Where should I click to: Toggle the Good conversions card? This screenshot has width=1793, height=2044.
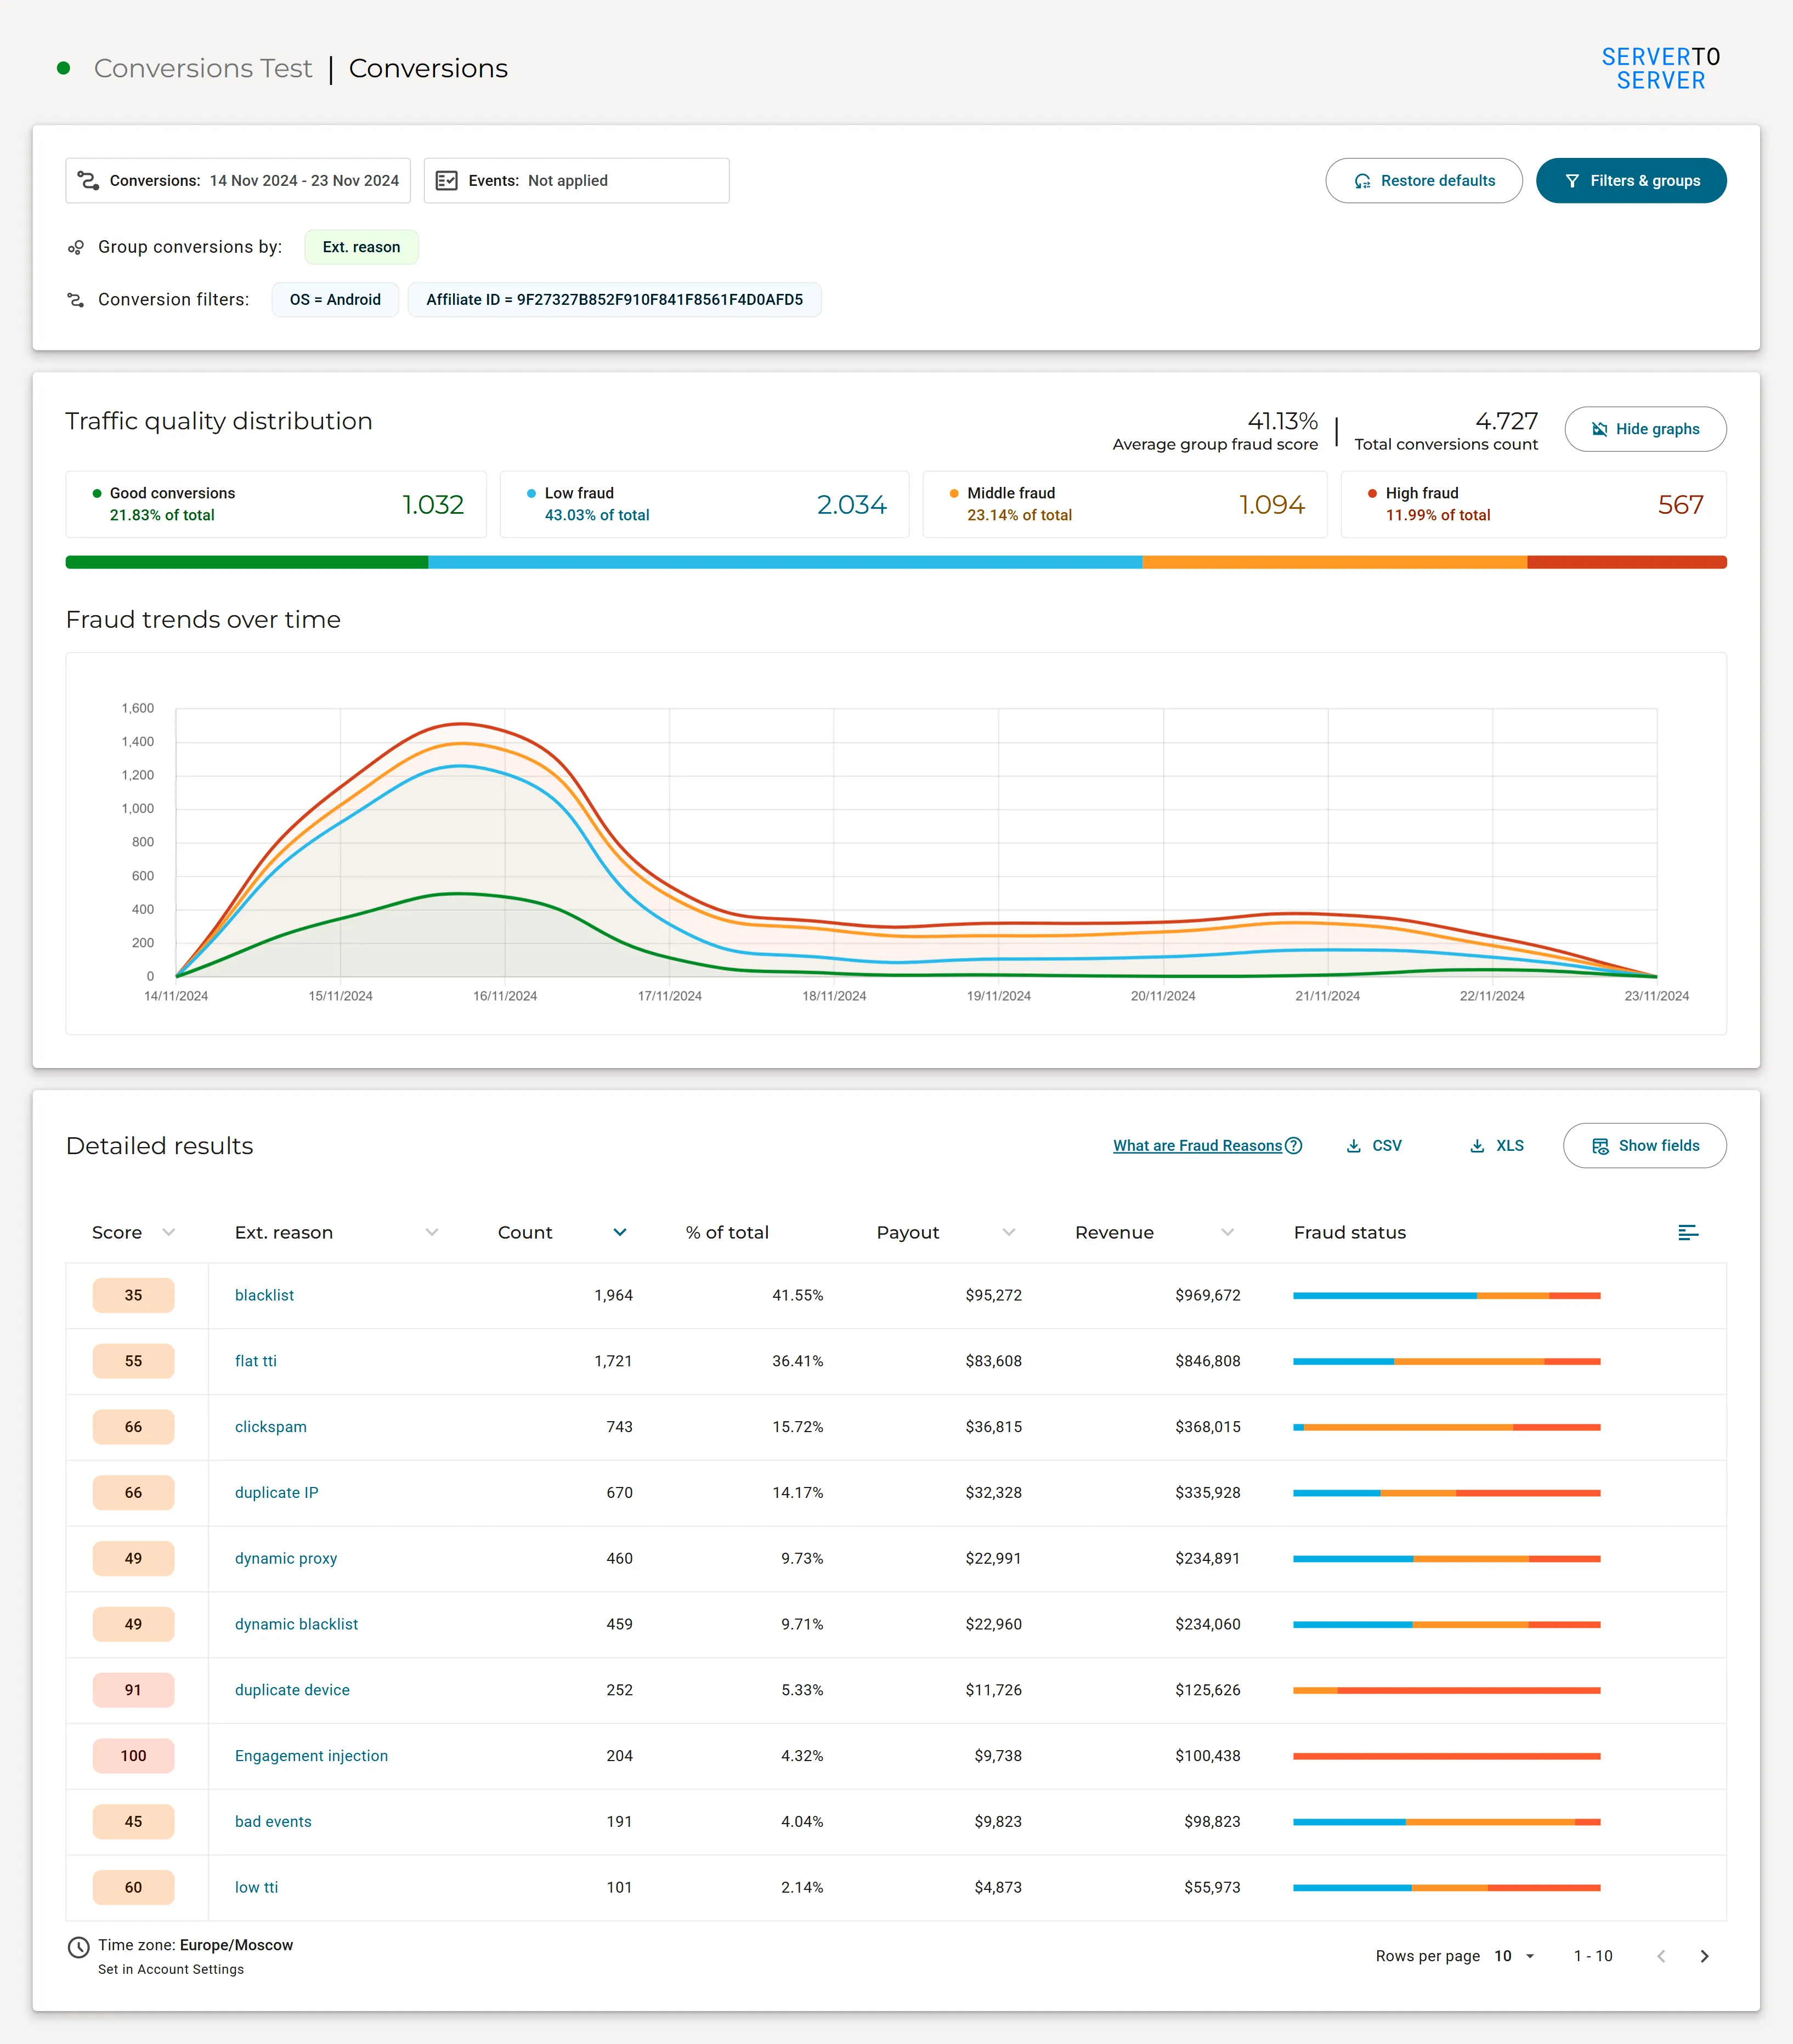(276, 504)
